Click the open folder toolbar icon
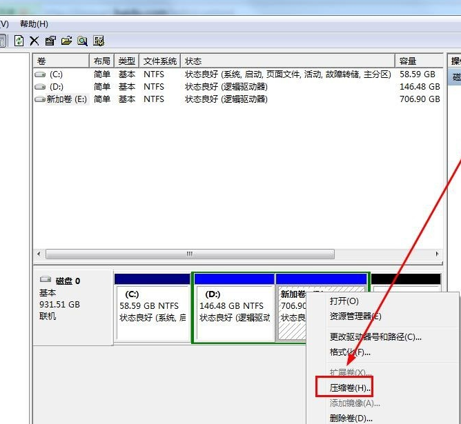Viewport: 461px width, 424px height. tap(66, 41)
